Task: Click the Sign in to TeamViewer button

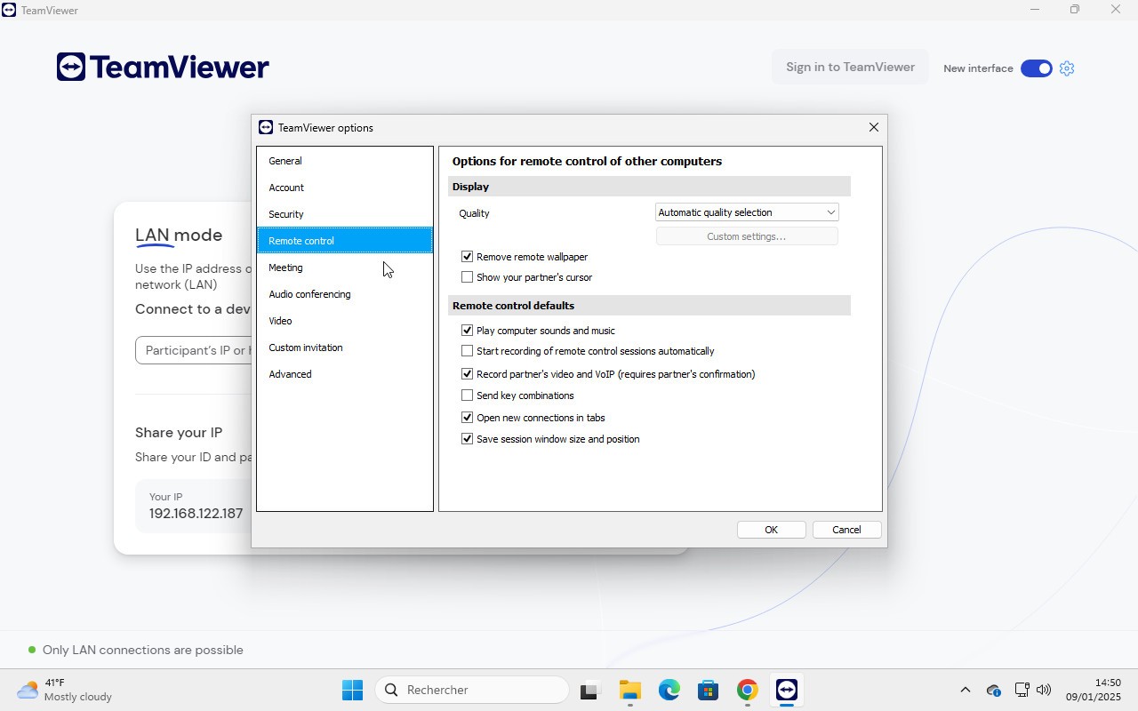Action: [x=850, y=68]
